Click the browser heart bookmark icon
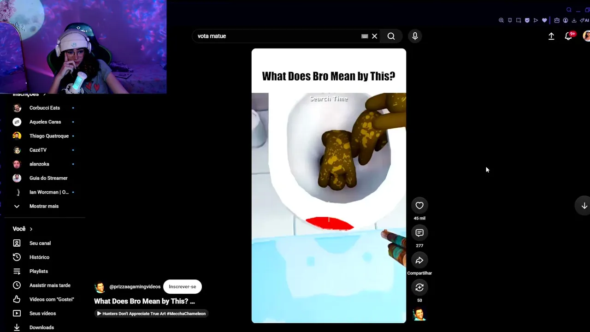The image size is (590, 332). pyautogui.click(x=544, y=20)
